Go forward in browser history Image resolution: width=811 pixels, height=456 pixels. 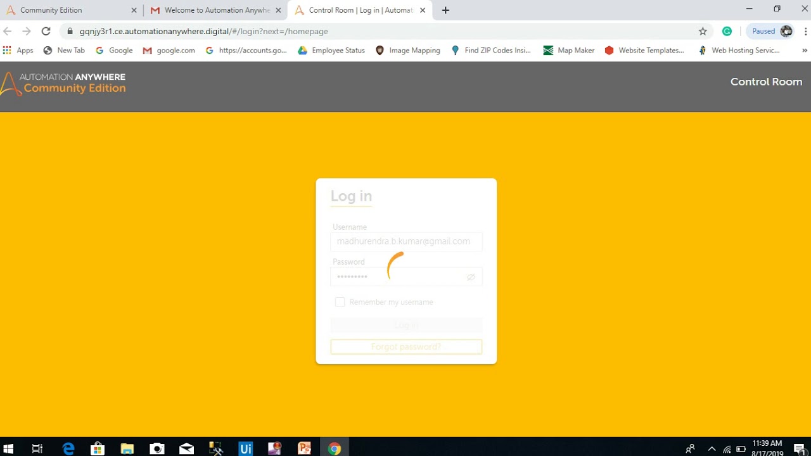click(x=27, y=31)
